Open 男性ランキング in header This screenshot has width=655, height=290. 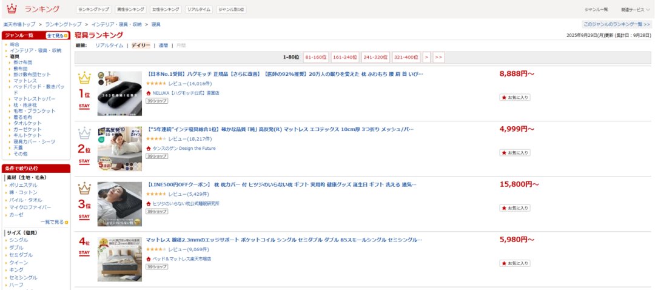click(130, 9)
